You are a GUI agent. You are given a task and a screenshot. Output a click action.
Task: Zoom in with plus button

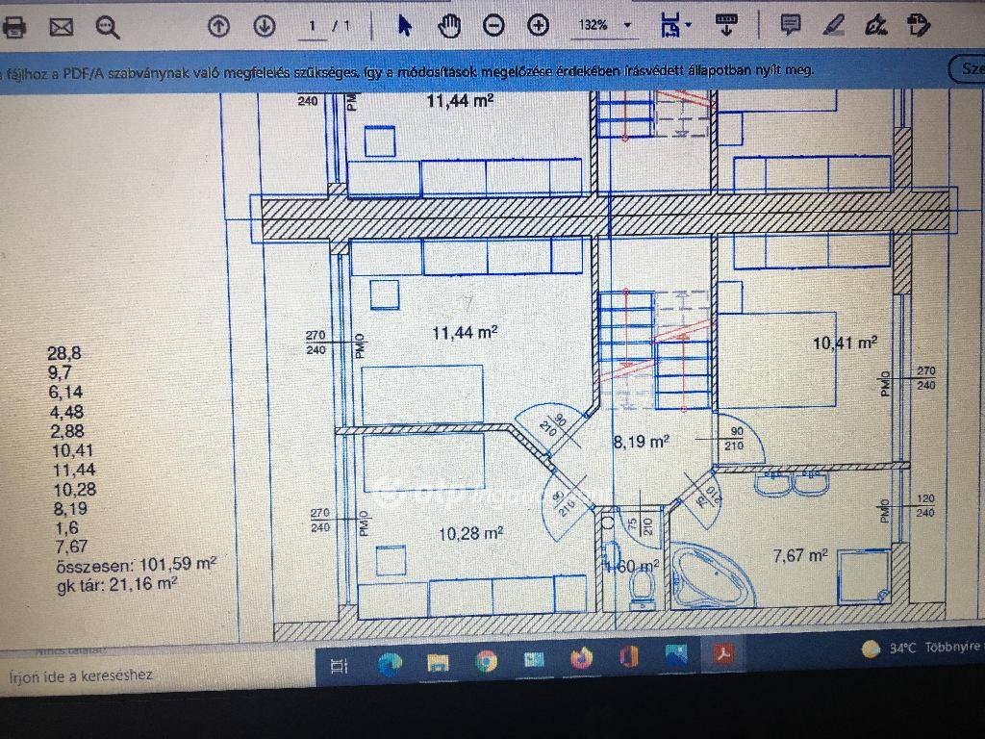539,26
